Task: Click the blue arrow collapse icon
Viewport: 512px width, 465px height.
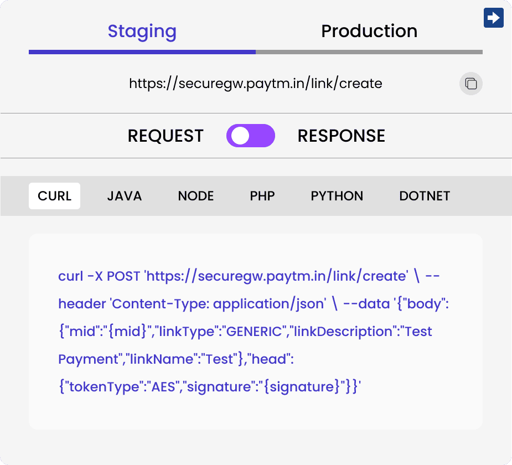Action: [493, 18]
